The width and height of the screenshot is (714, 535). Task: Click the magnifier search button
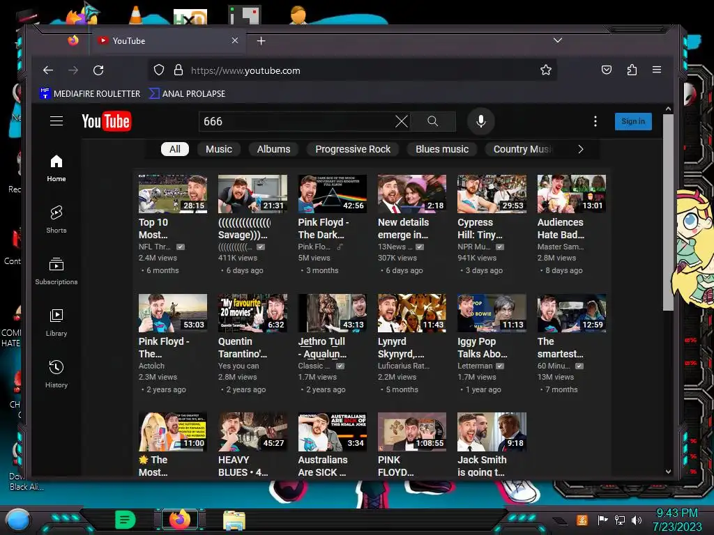(432, 121)
